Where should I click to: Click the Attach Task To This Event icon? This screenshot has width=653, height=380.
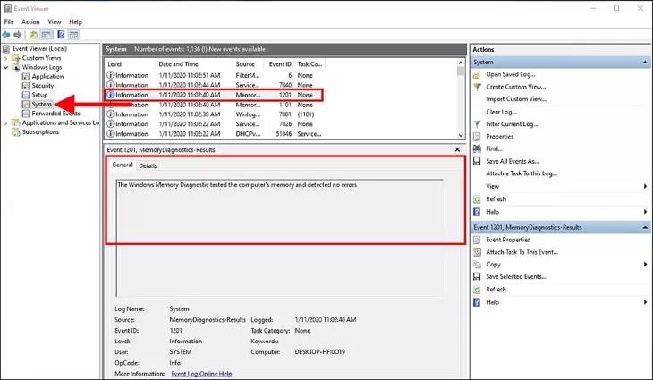[478, 252]
